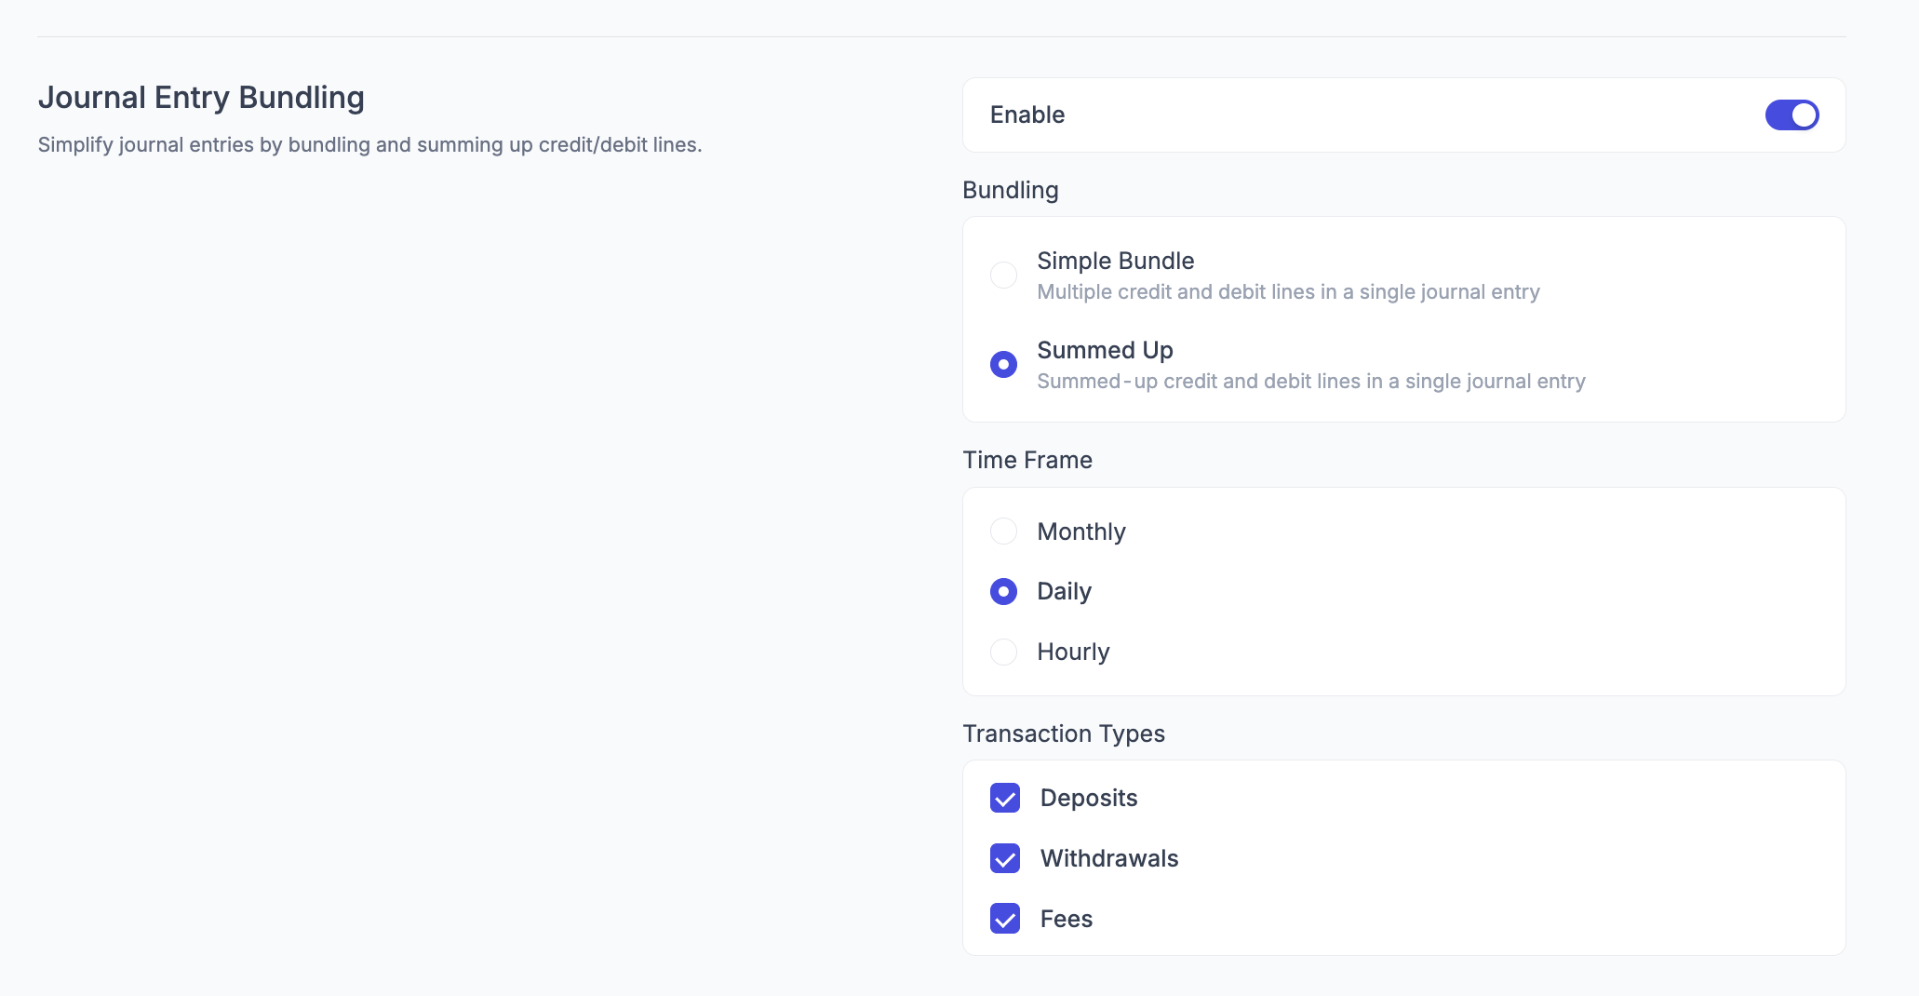Click the Daily time frame radio circle

[x=1003, y=591]
